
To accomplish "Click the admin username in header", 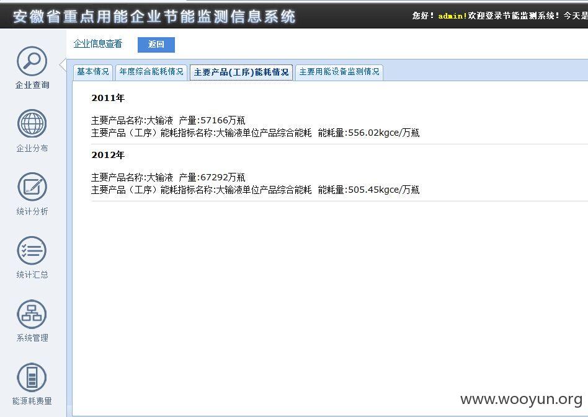I will pyautogui.click(x=452, y=15).
